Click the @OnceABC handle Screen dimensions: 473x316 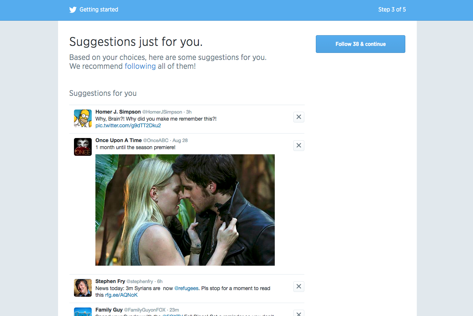point(156,140)
